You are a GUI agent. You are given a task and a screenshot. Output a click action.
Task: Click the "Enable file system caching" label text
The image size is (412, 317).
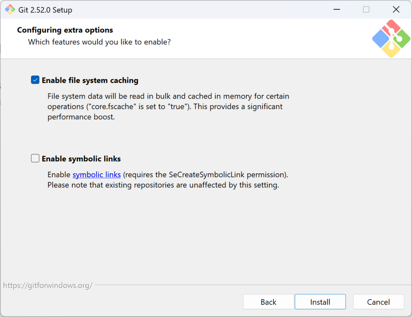click(90, 80)
